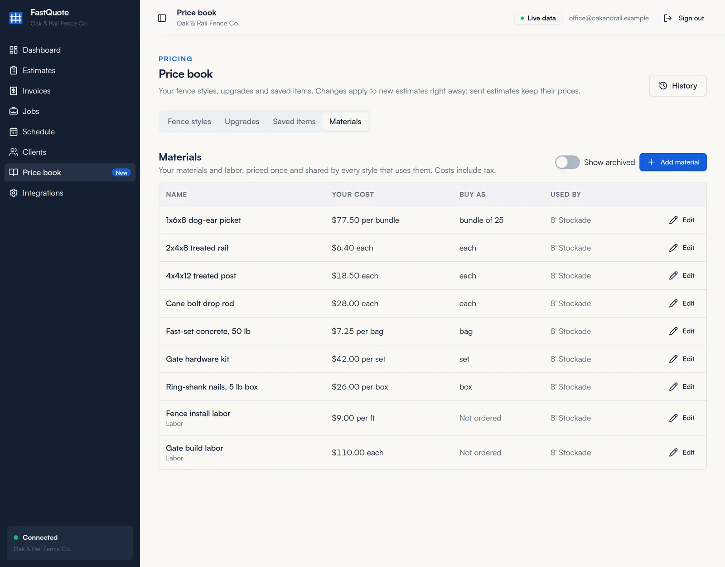Viewport: 725px width, 567px height.
Task: Click the "$7.25 per bag" cost
Action: coord(357,331)
